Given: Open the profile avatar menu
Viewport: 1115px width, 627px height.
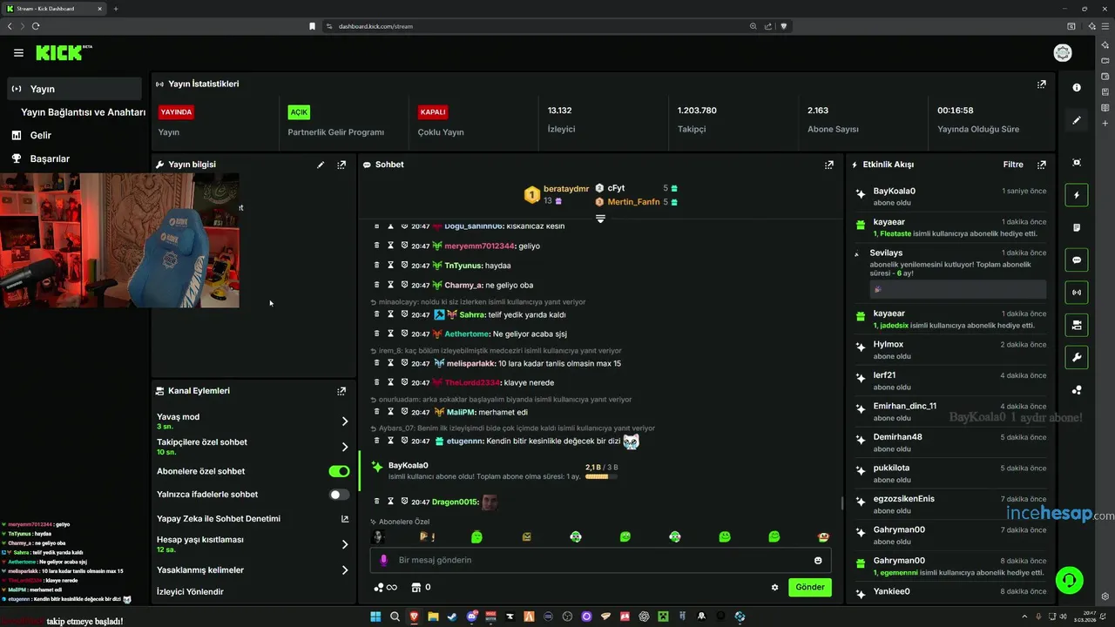Looking at the screenshot, I should (x=1063, y=53).
